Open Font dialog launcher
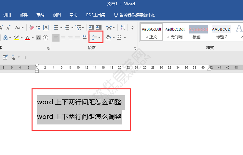243x155 pixels. (x=48, y=49)
